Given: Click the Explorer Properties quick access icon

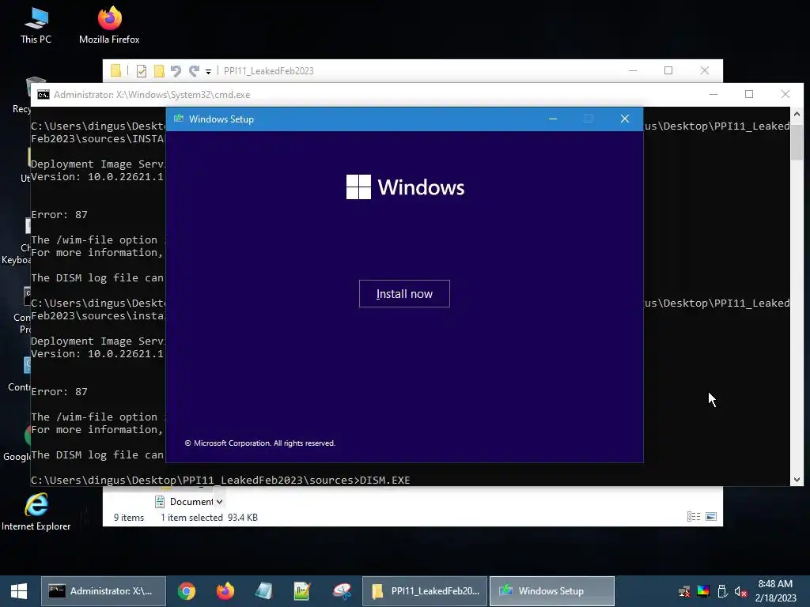Looking at the screenshot, I should pyautogui.click(x=142, y=71).
